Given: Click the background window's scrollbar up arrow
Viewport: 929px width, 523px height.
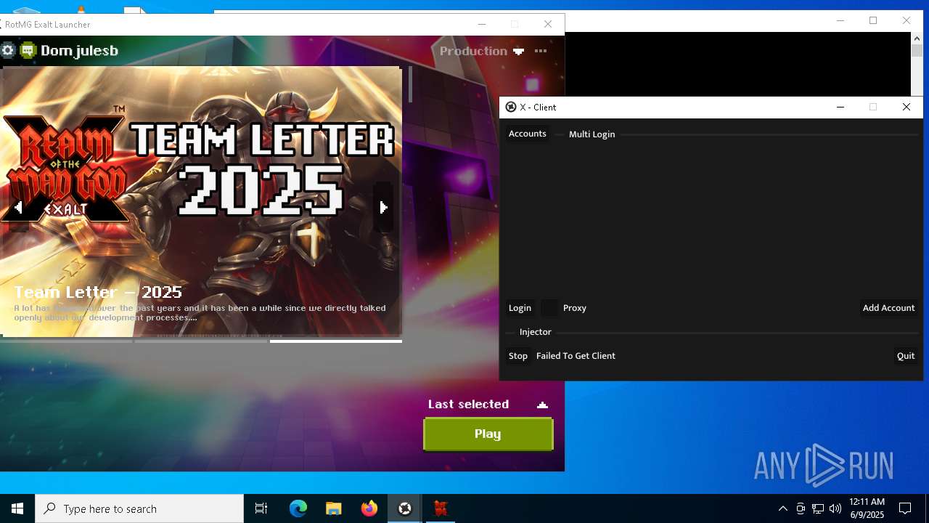Looking at the screenshot, I should [x=917, y=38].
